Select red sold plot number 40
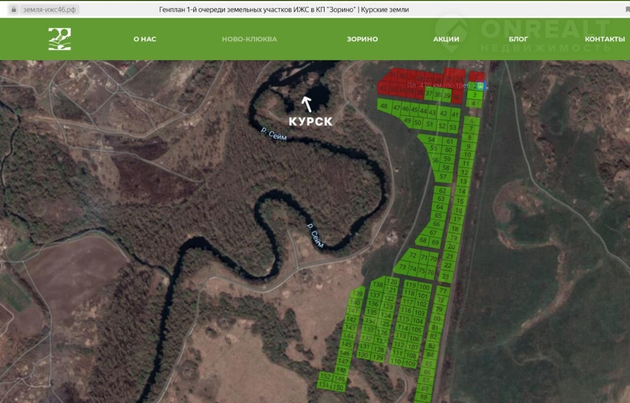Viewport: 630px width, 403px height. (456, 96)
